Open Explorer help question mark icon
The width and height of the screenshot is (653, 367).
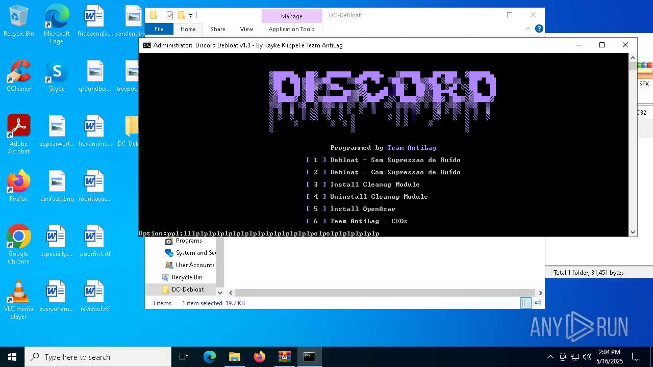(x=539, y=29)
